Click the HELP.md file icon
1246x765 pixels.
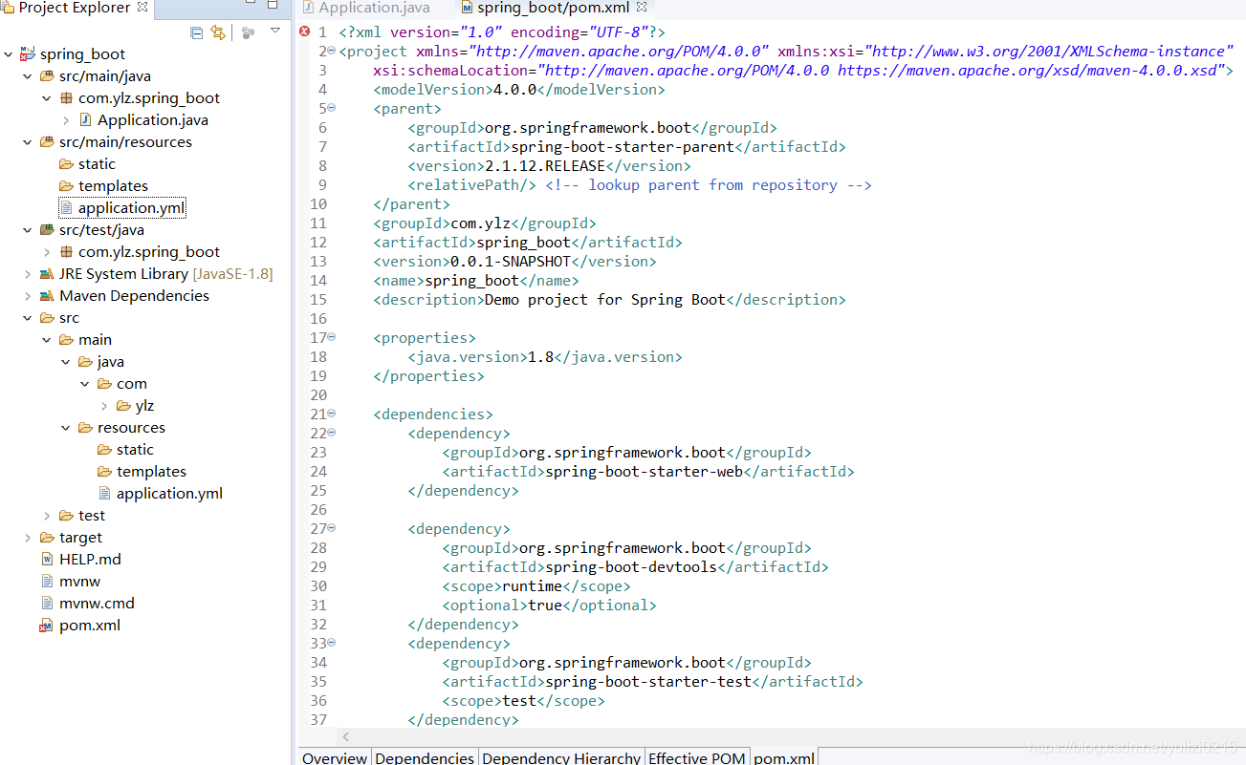point(47,560)
